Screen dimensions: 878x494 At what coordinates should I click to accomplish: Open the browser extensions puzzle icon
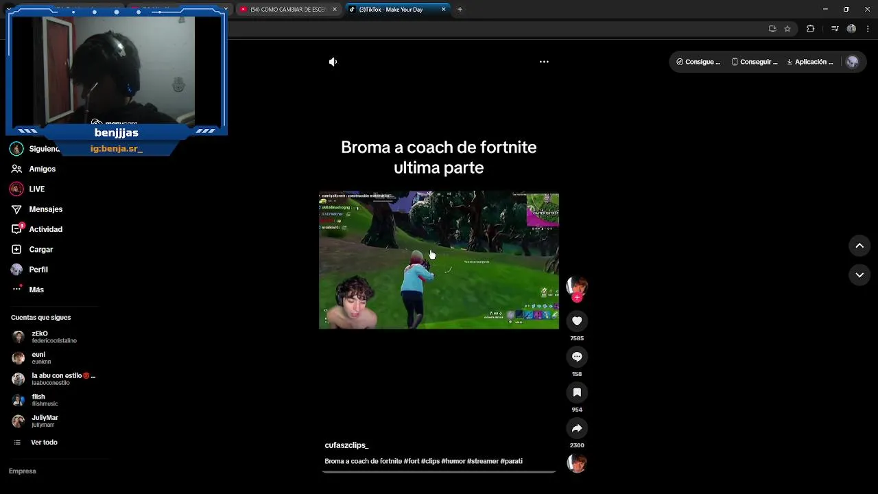click(810, 29)
